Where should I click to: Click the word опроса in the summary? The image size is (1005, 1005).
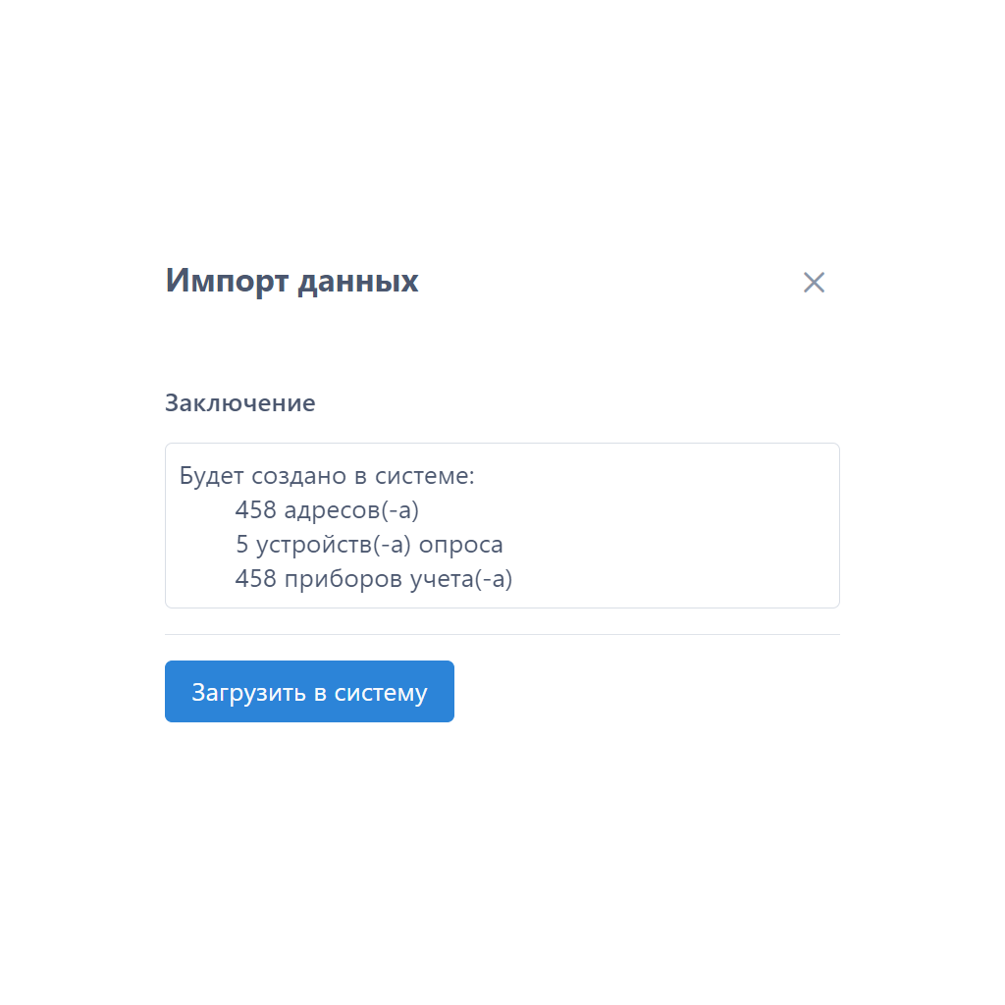coord(461,546)
